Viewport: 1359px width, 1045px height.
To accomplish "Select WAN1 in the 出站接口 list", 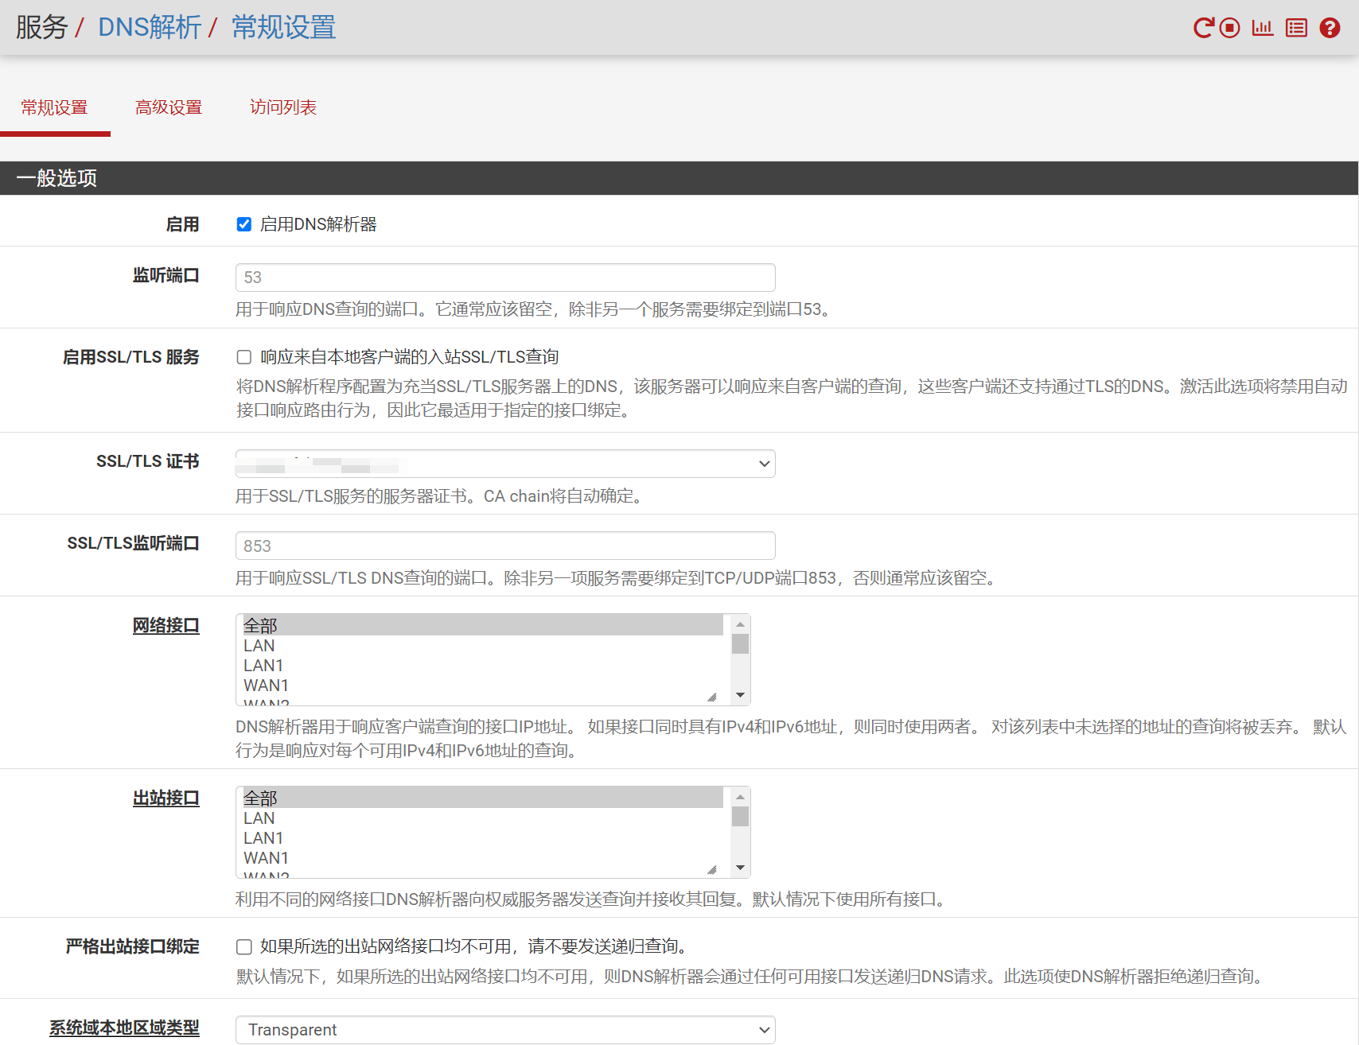I will click(x=267, y=858).
